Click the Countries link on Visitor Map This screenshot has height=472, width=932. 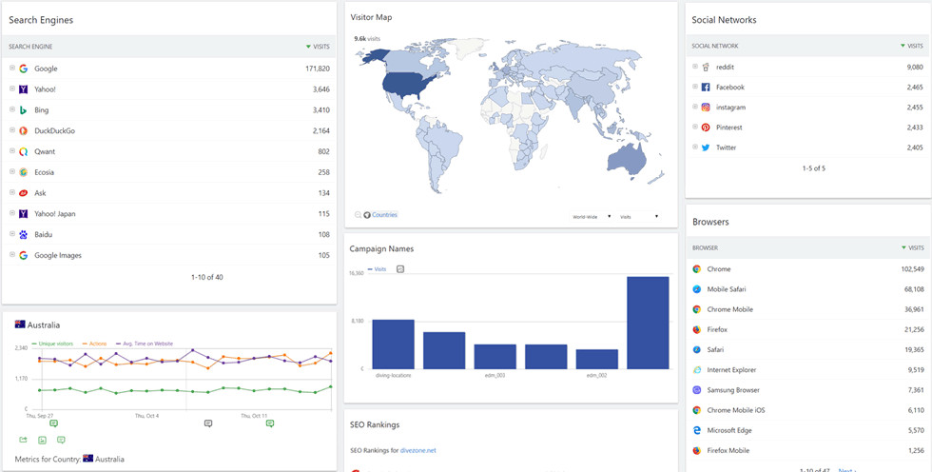click(384, 215)
